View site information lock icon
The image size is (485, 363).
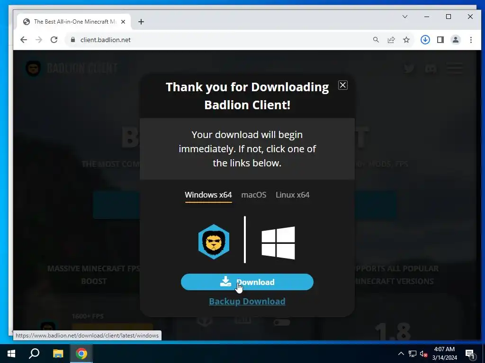coord(73,40)
